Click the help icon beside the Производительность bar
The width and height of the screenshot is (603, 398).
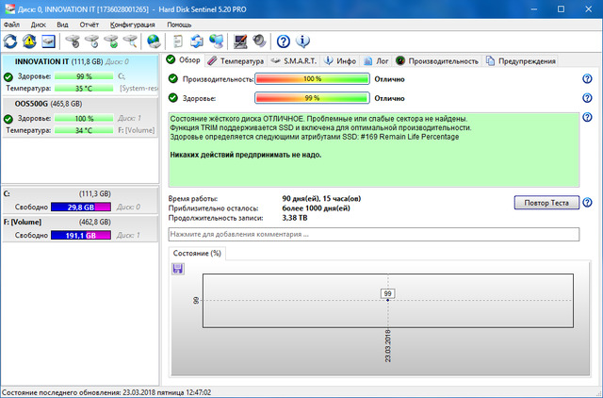[587, 79]
